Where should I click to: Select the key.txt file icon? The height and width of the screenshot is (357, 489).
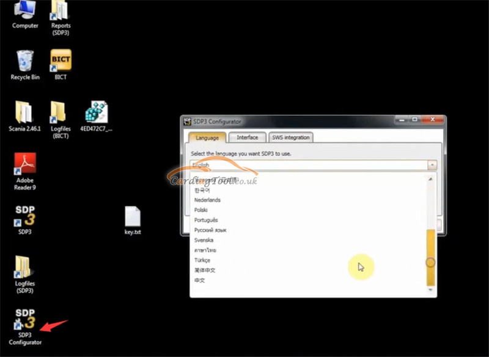coord(133,220)
